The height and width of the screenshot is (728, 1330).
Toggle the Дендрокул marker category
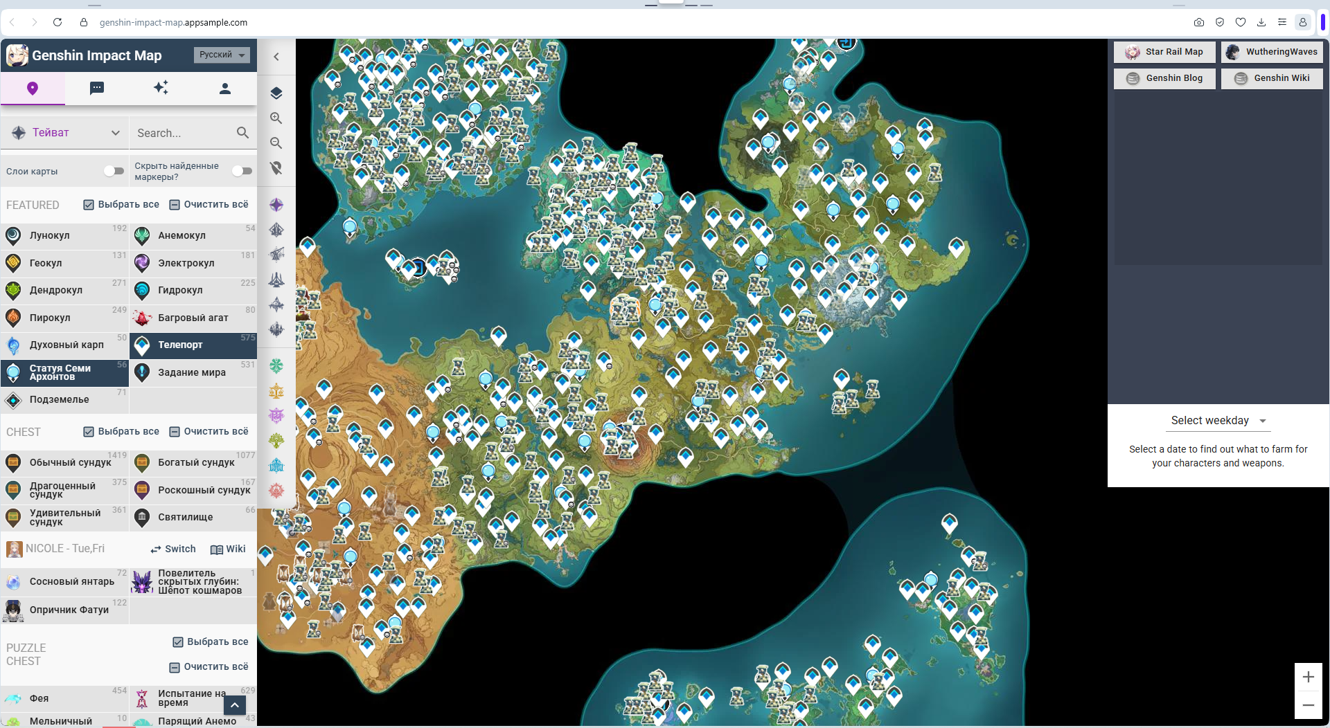(65, 291)
